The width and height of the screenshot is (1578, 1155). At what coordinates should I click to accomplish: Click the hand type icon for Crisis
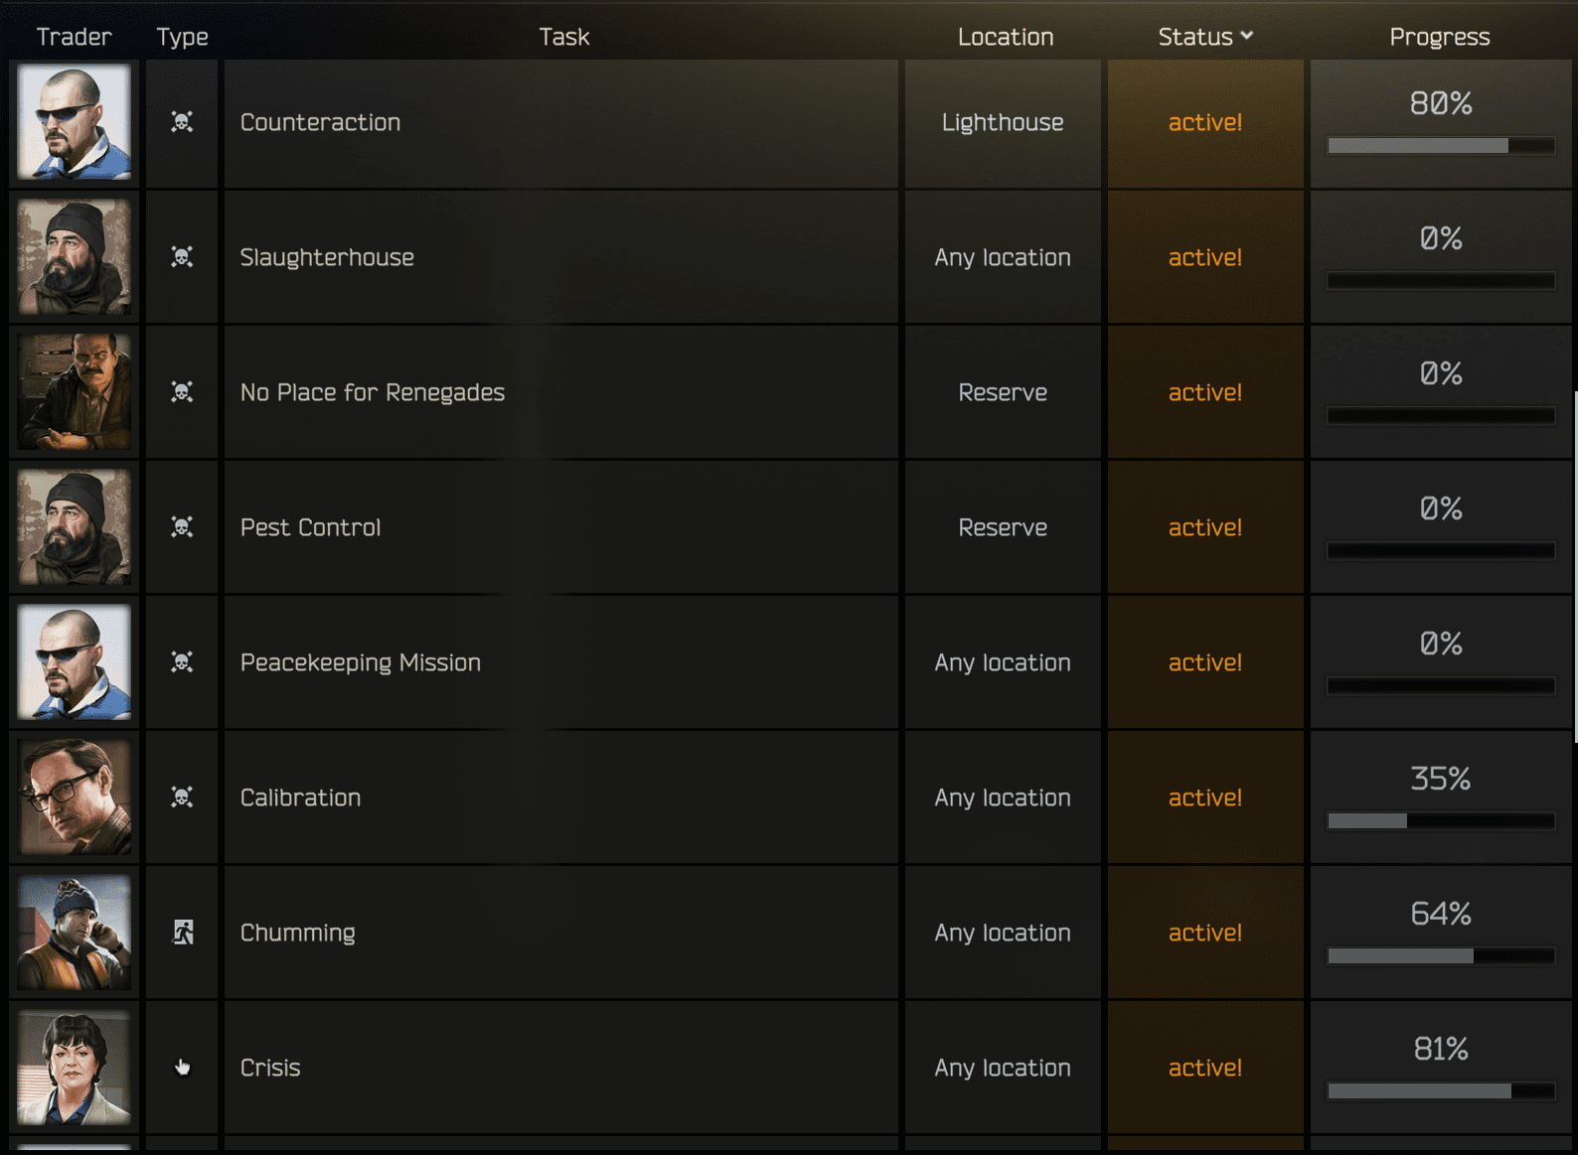coord(183,1068)
